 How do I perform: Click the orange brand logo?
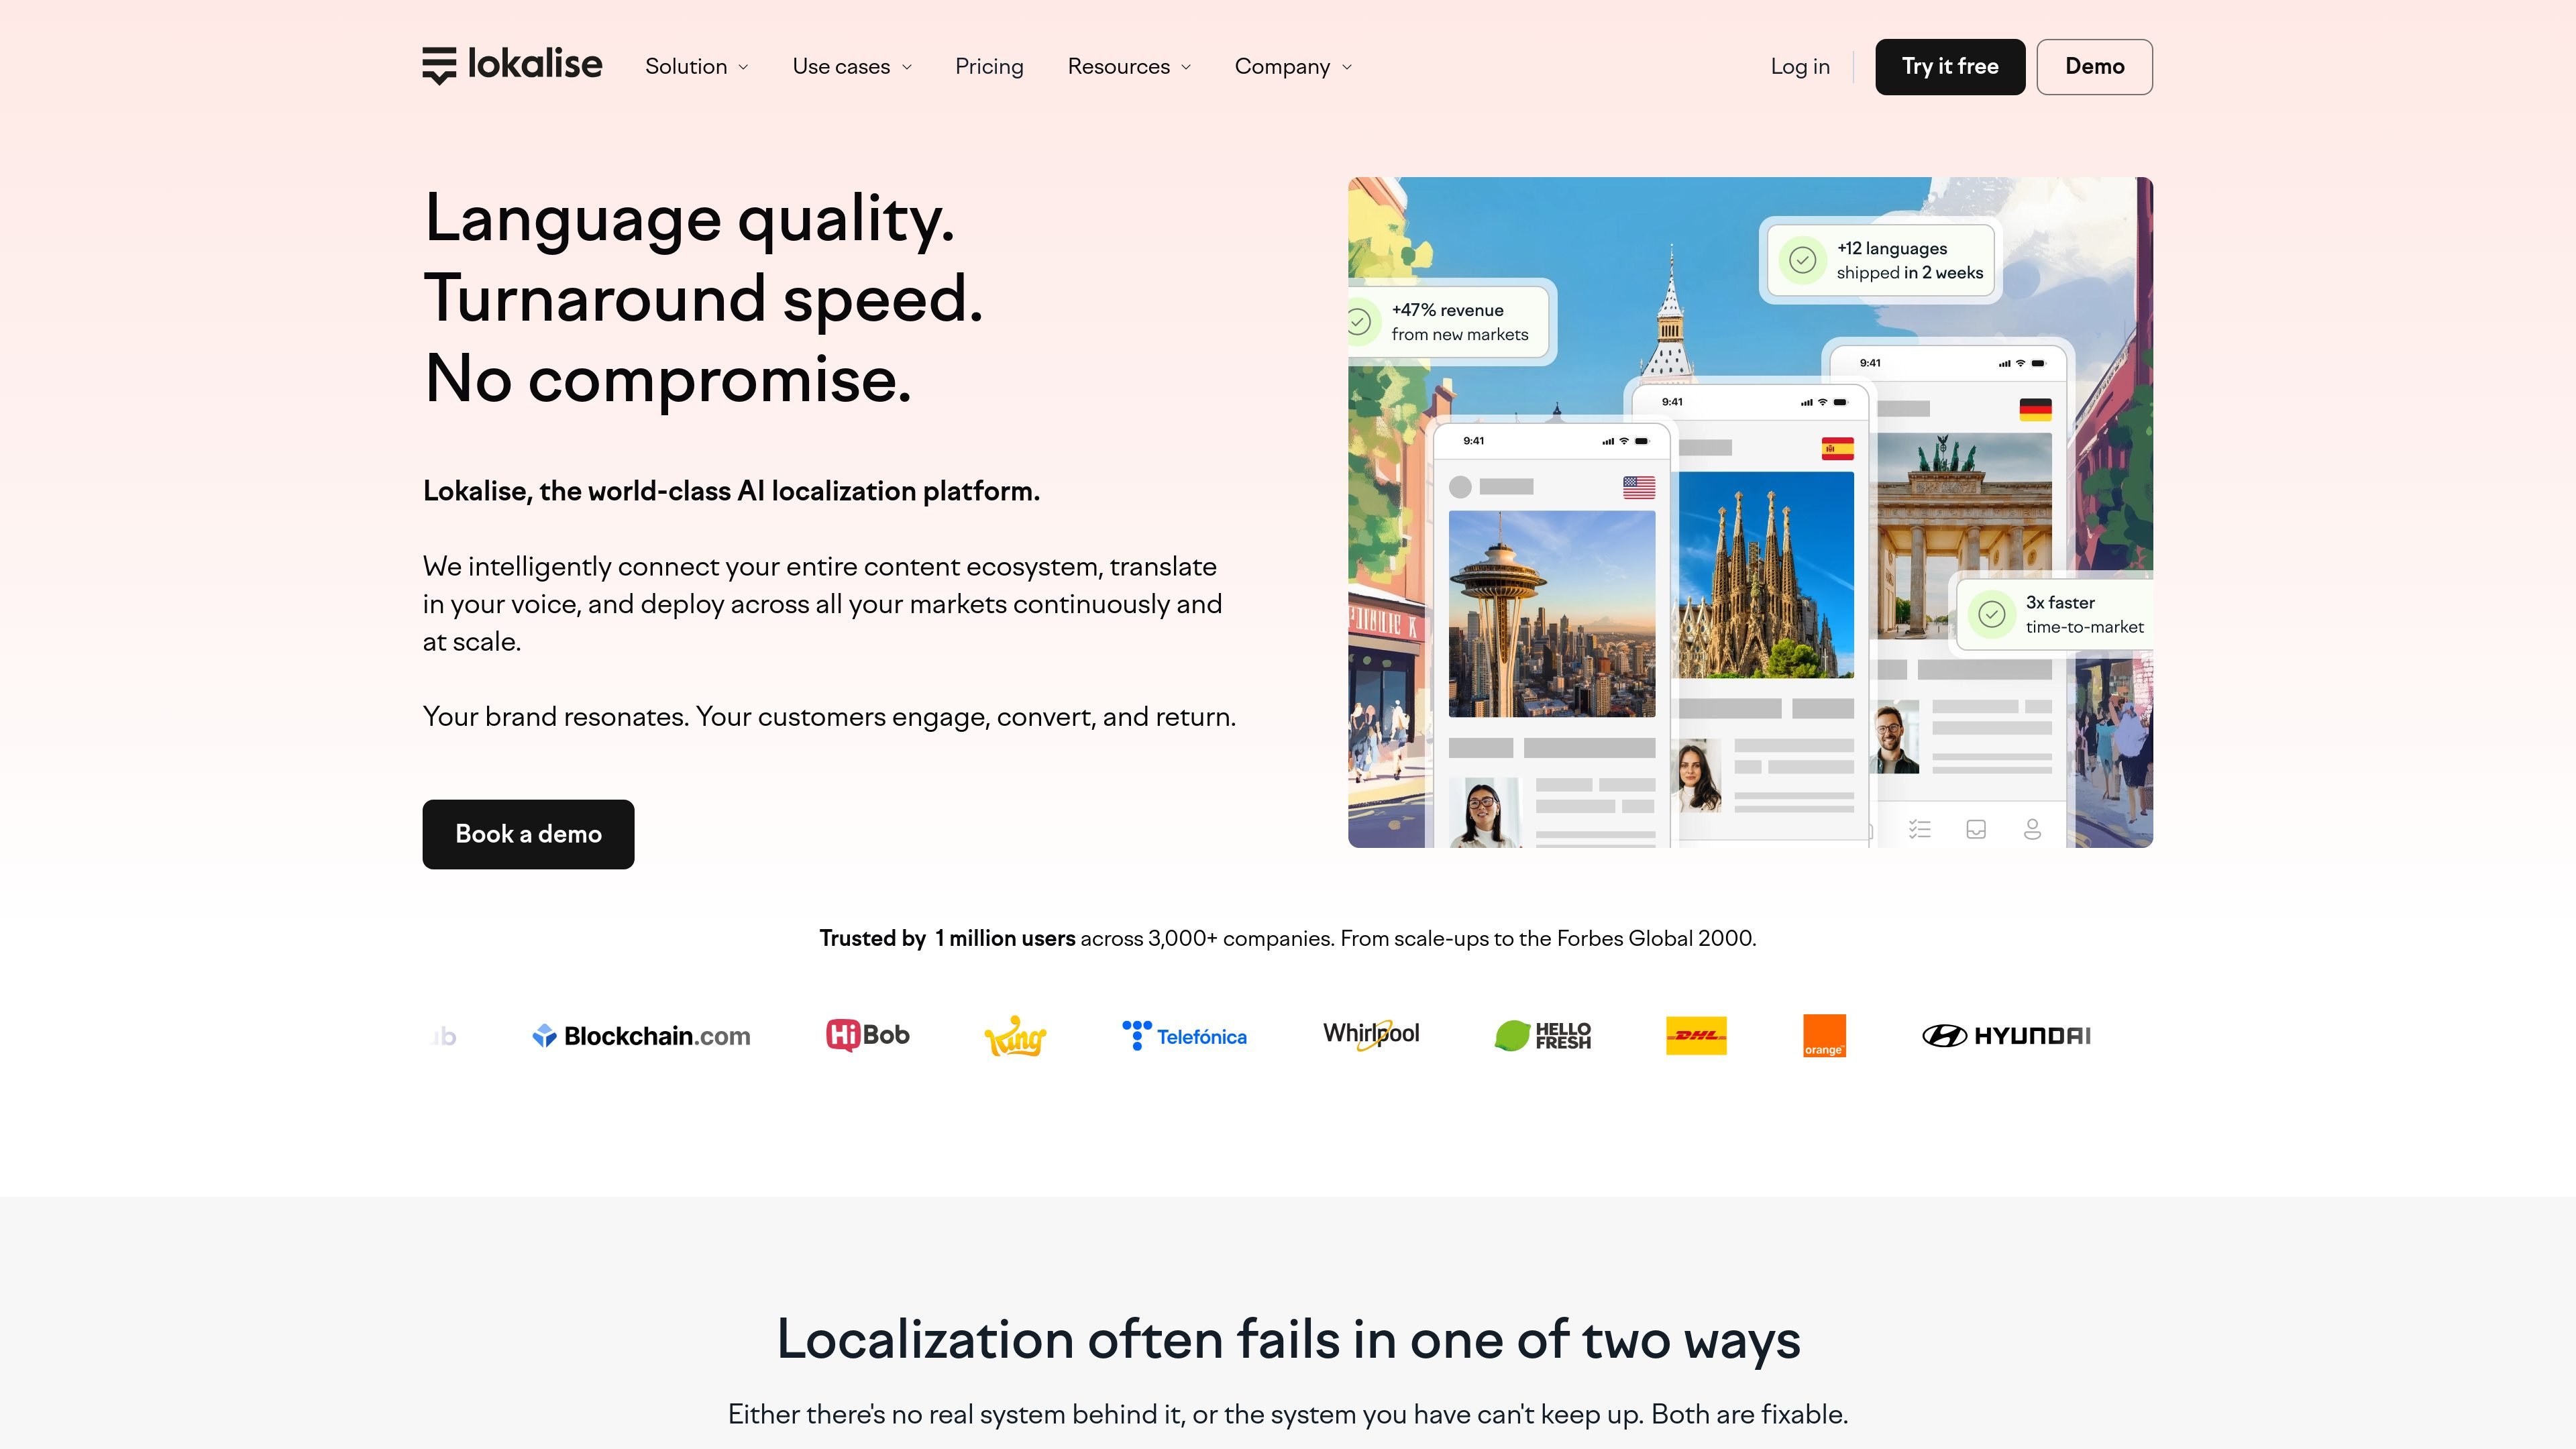(x=1824, y=1036)
